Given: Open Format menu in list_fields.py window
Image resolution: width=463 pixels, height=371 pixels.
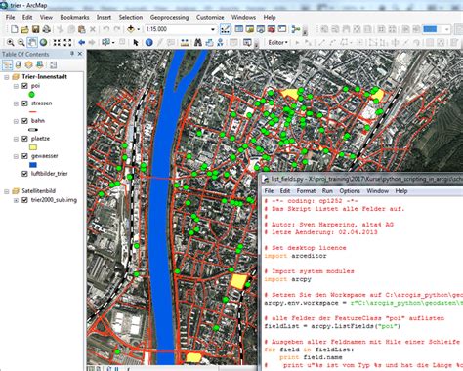Looking at the screenshot, I should click(x=306, y=191).
